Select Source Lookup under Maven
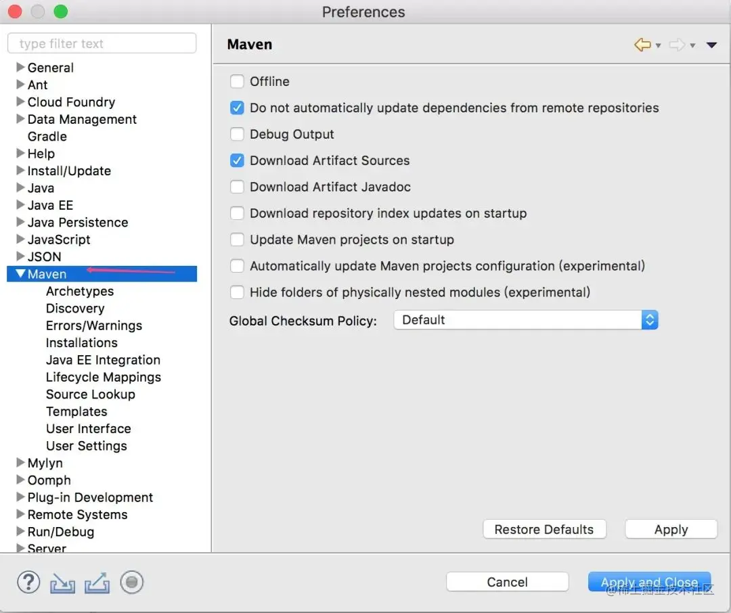The image size is (731, 613). pyautogui.click(x=91, y=394)
